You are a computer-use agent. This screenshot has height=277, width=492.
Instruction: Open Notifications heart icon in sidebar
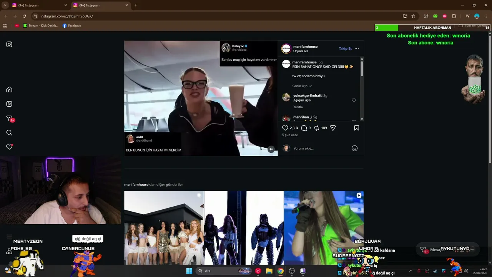[x=9, y=147]
